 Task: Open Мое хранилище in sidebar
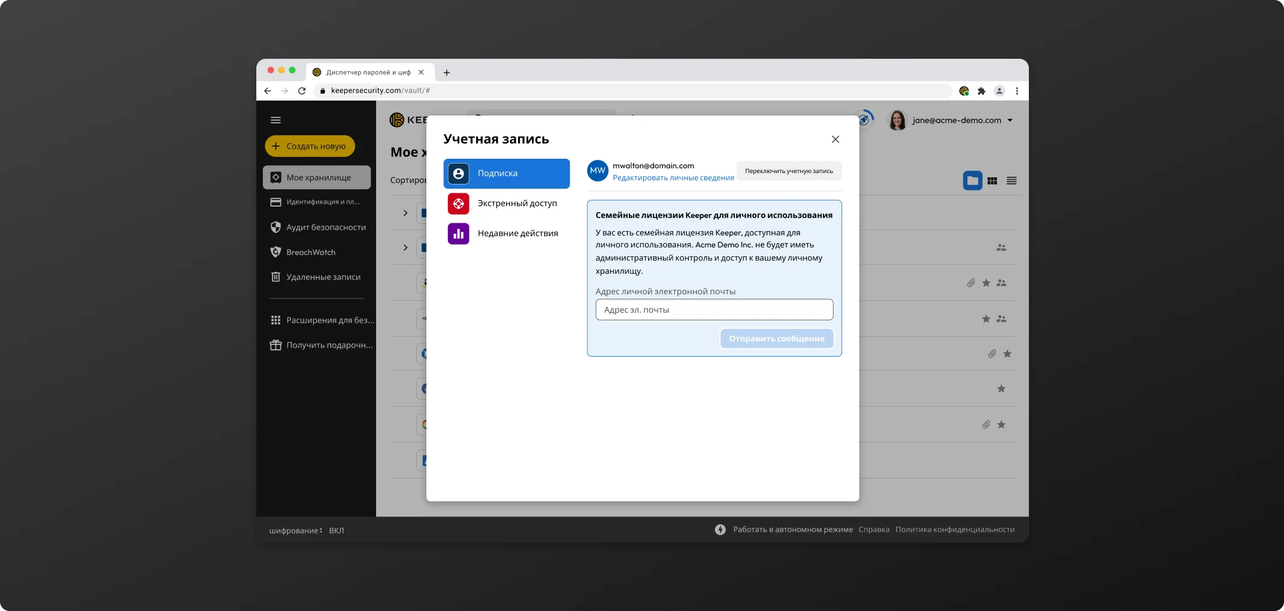click(316, 177)
